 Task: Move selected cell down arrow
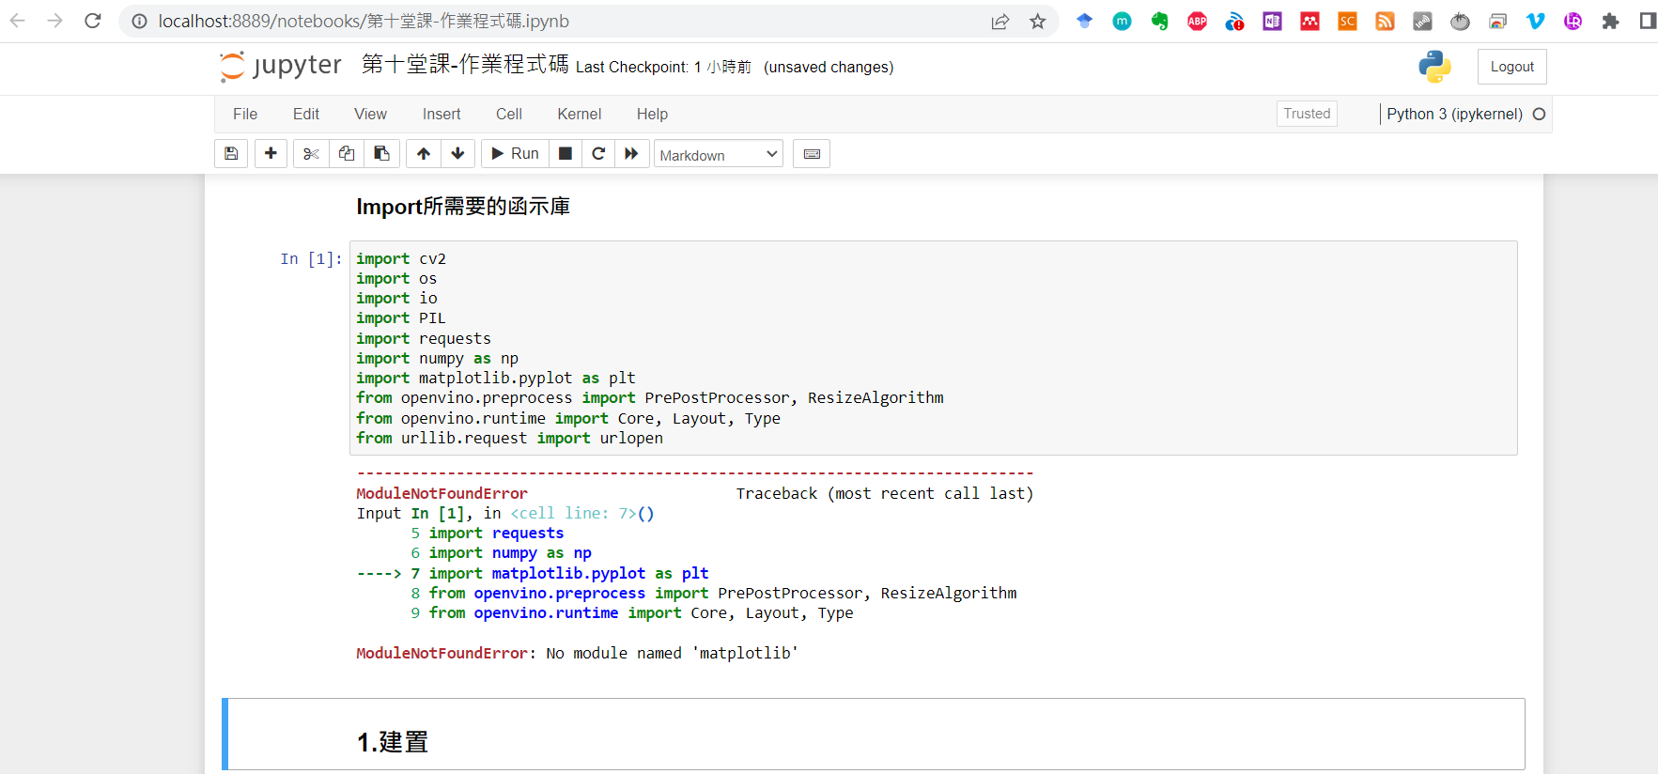click(457, 154)
